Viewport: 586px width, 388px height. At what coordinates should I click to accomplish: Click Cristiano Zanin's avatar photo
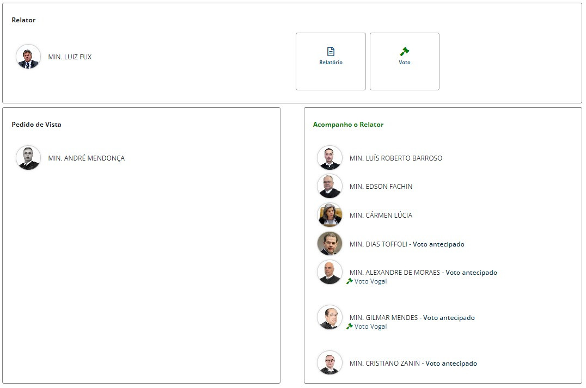(x=329, y=363)
